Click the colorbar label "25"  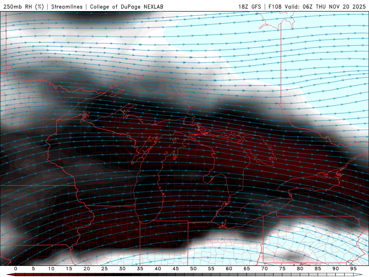pyautogui.click(x=105, y=269)
